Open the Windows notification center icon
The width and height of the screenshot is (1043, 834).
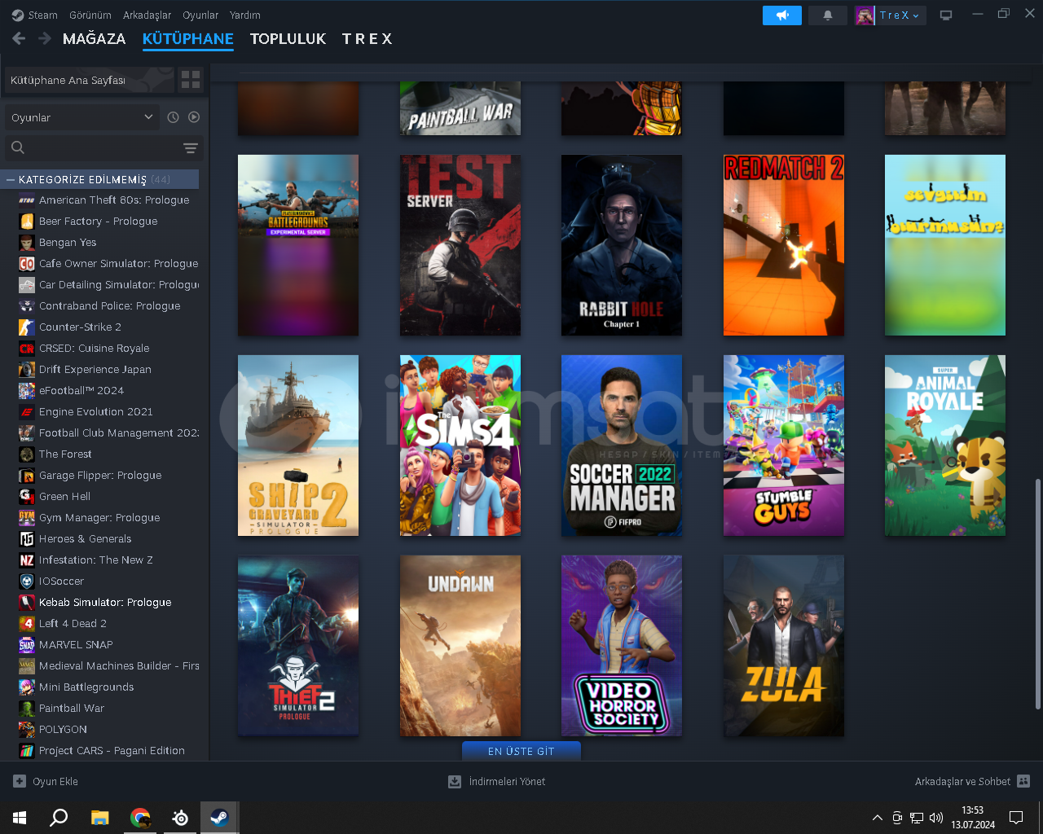tap(1016, 818)
